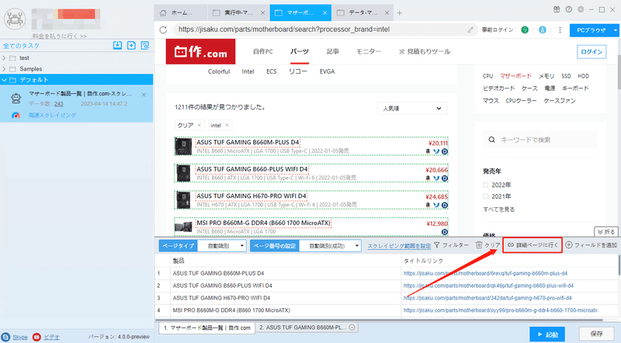
Task: Expand the test folder
Action: pos(5,58)
